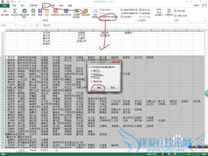Expand the Remove Arrows dropdown arrow

click(134, 17)
